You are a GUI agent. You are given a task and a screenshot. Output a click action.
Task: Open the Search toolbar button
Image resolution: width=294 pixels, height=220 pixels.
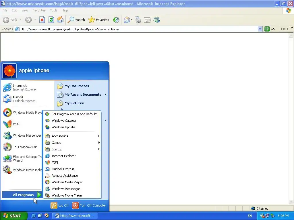(x=76, y=20)
